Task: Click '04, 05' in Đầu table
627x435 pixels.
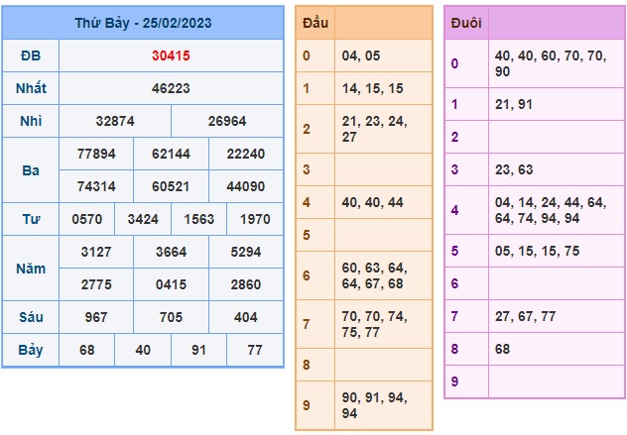Action: pyautogui.click(x=361, y=55)
